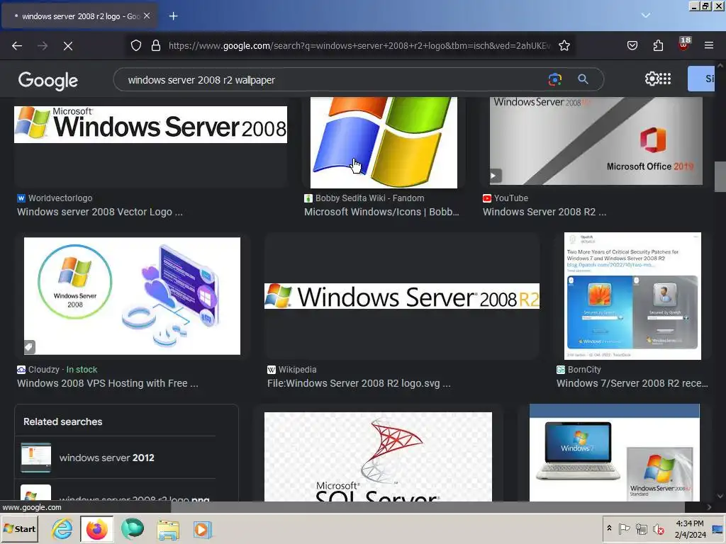Search by image with Google Lens

554,79
